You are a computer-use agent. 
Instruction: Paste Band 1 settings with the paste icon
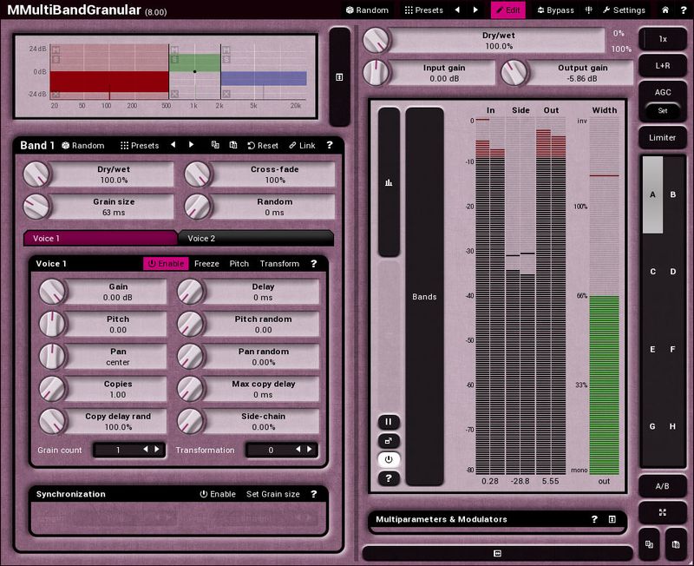tap(233, 145)
